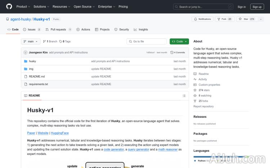This screenshot has width=270, height=168.
Task: Expand the main branch dropdown
Action: pos(31,42)
